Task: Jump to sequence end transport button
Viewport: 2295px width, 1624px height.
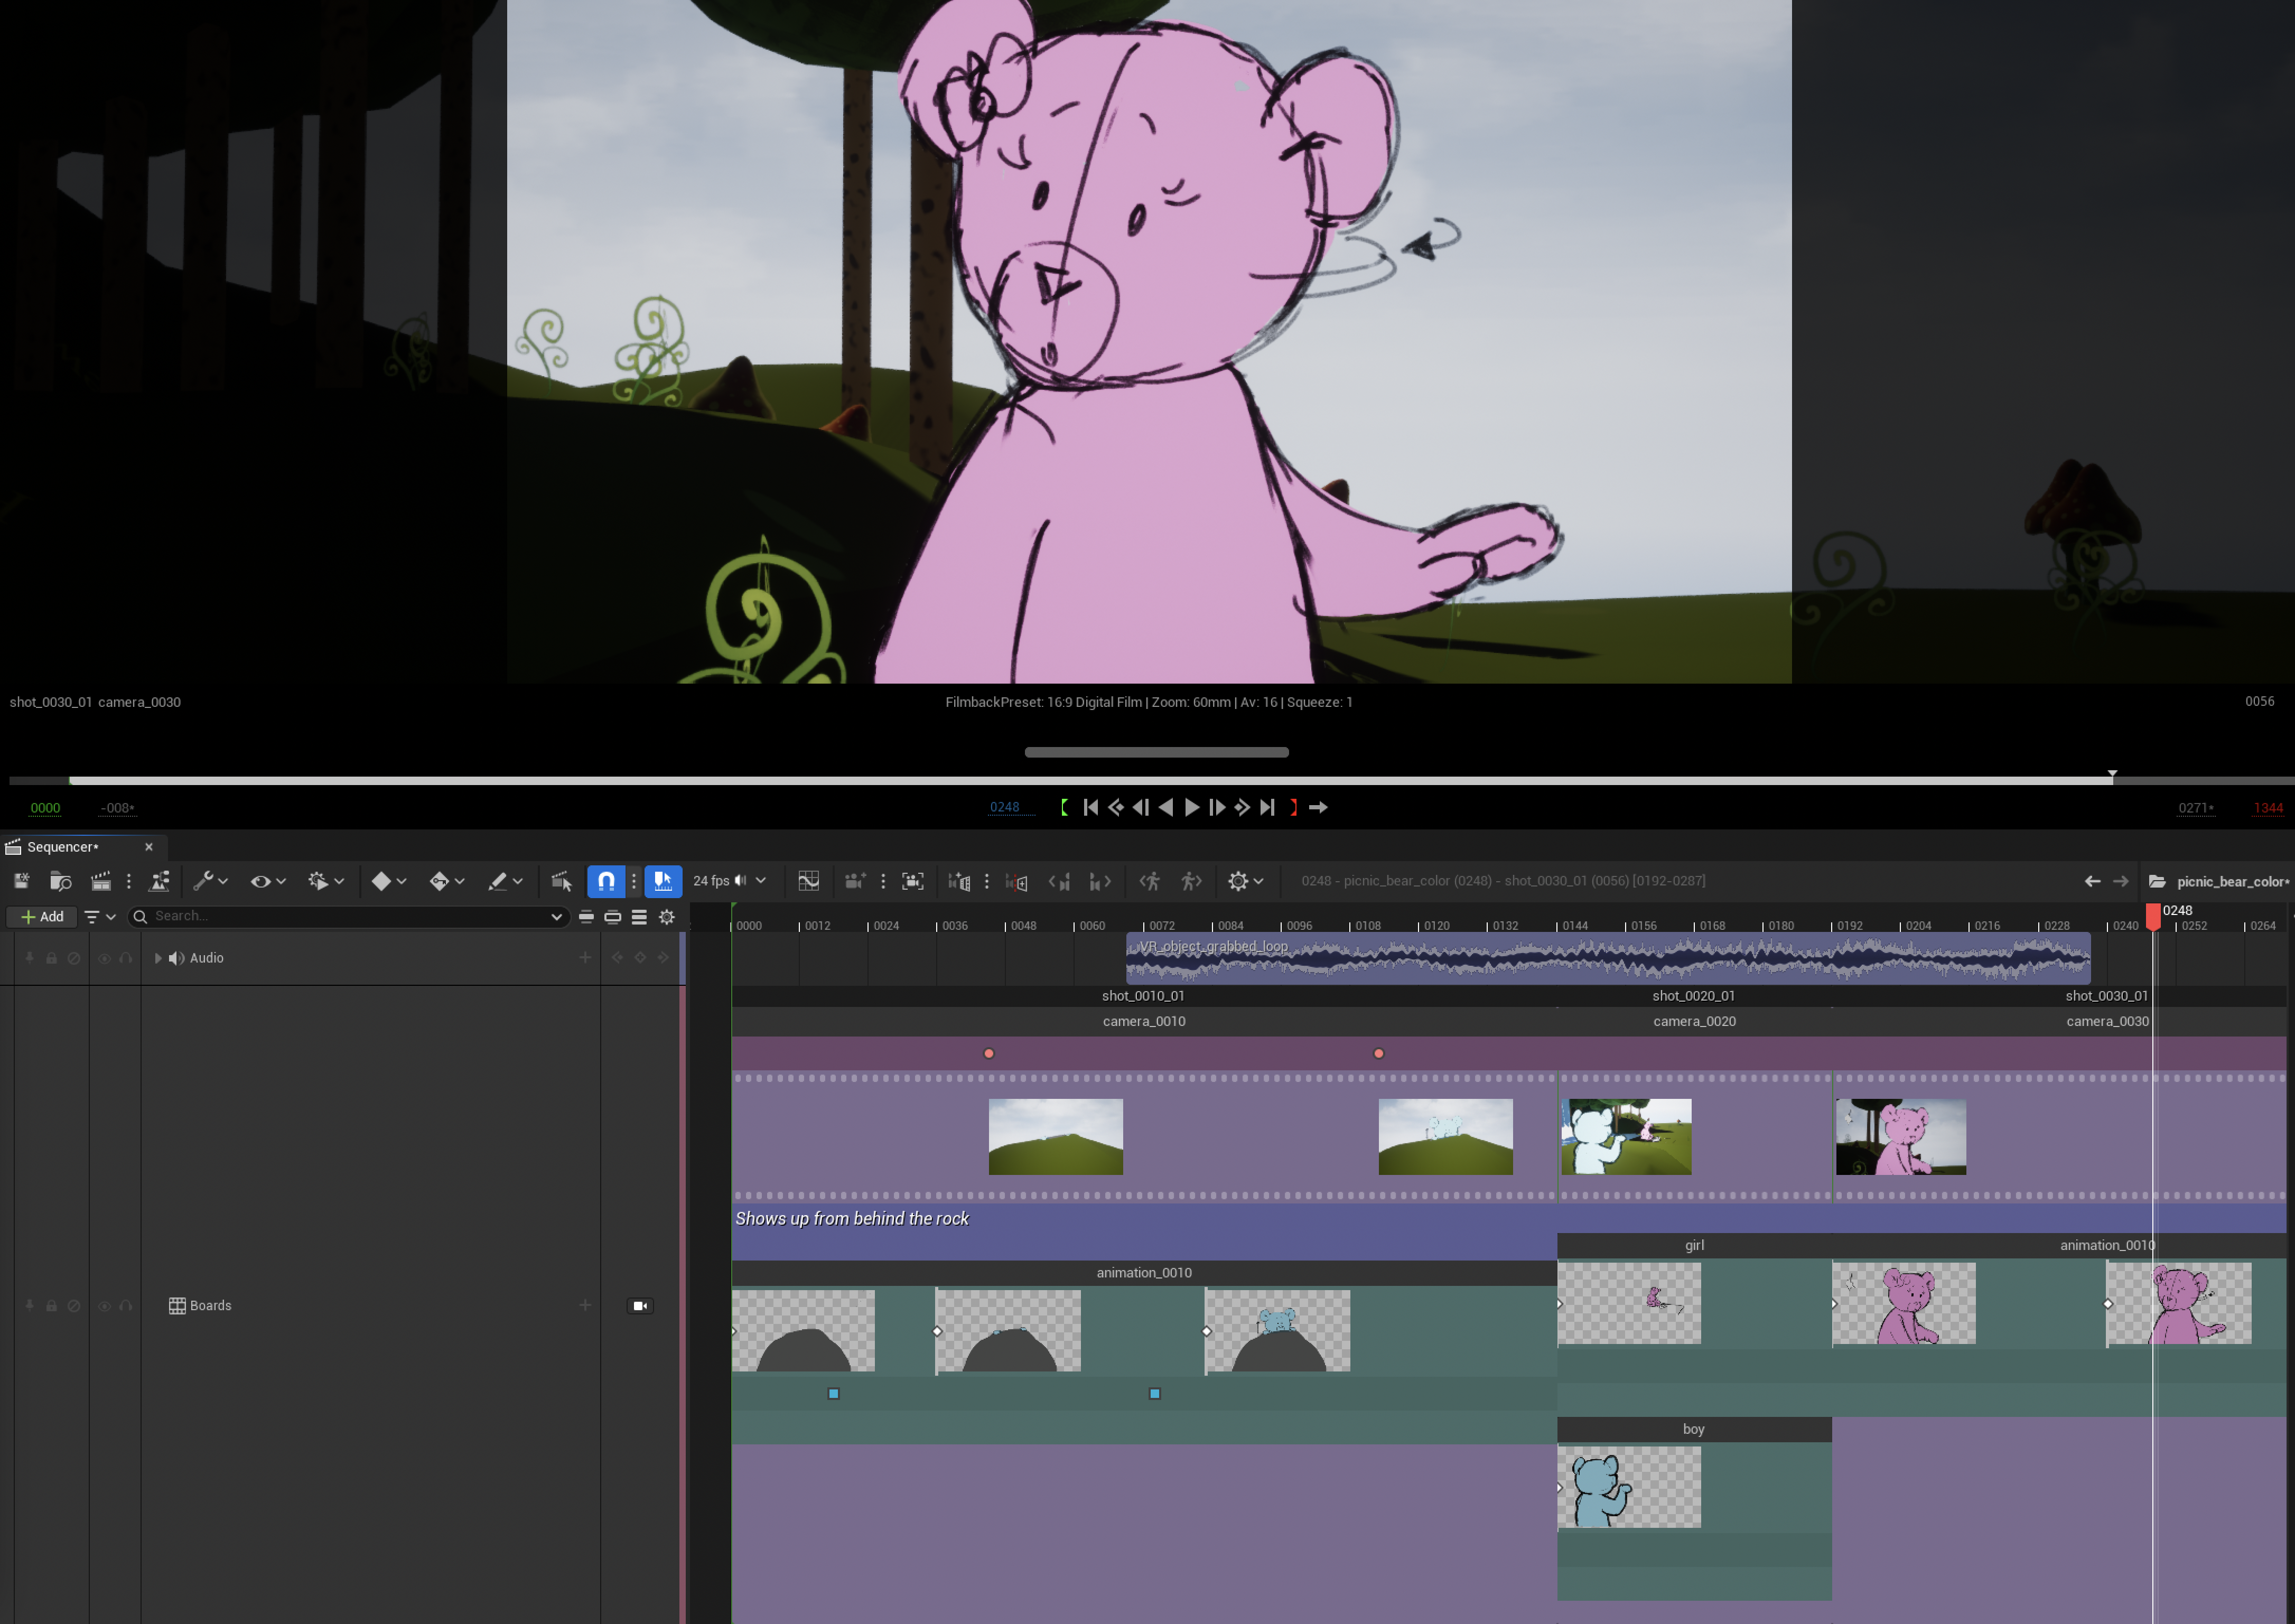Action: [x=1267, y=807]
